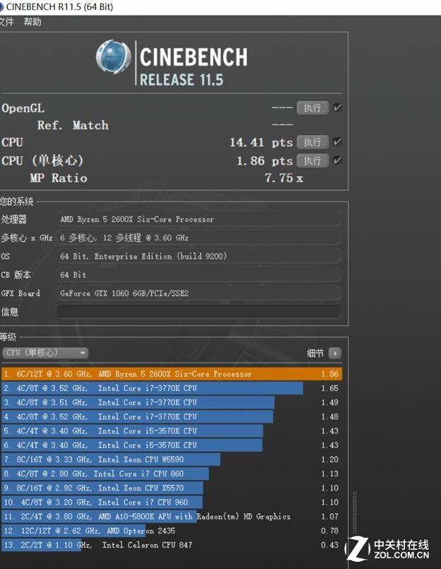Run the OpenGL test with 执行 button
The image size is (441, 569).
[x=312, y=107]
